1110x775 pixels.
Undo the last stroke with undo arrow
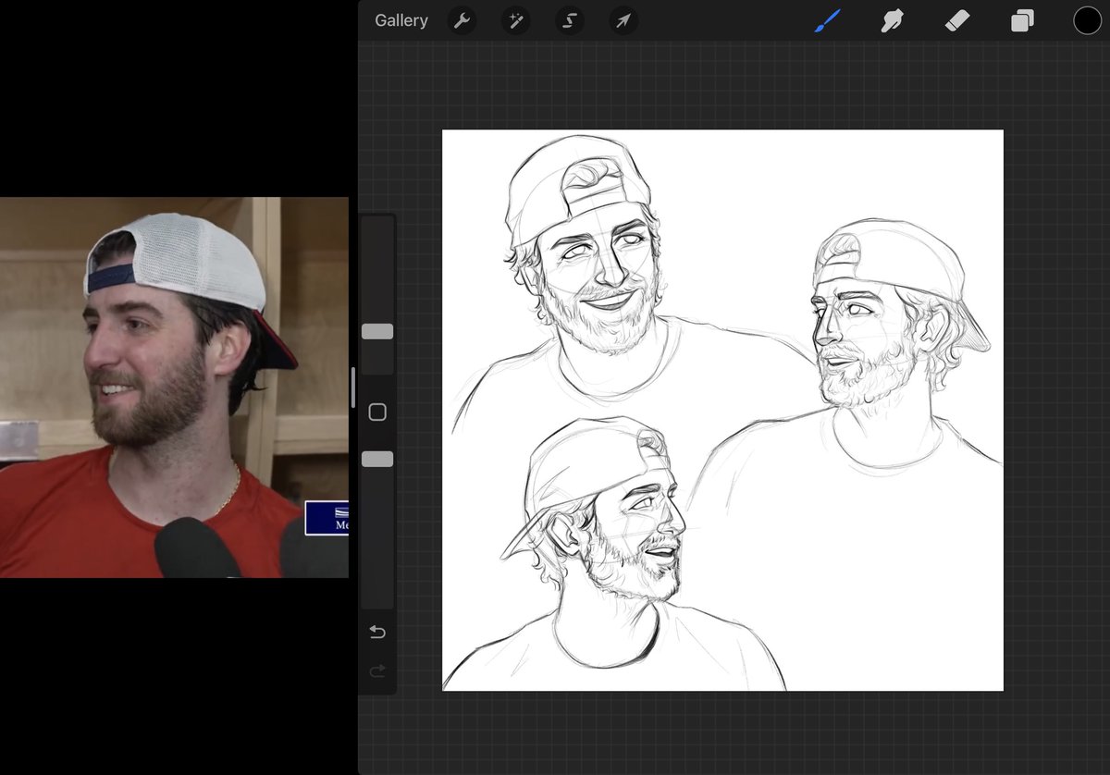[x=377, y=632]
